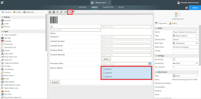Click the save disk icon beside Finish
201x99 pixels.
186,8
